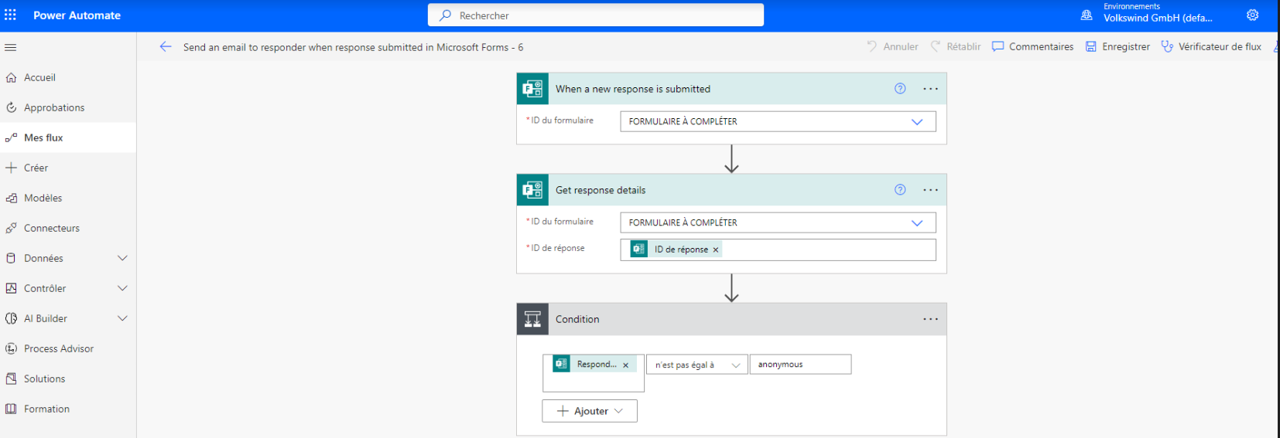The image size is (1280, 438).
Task: Open the app launcher waffle icon
Action: pyautogui.click(x=10, y=15)
